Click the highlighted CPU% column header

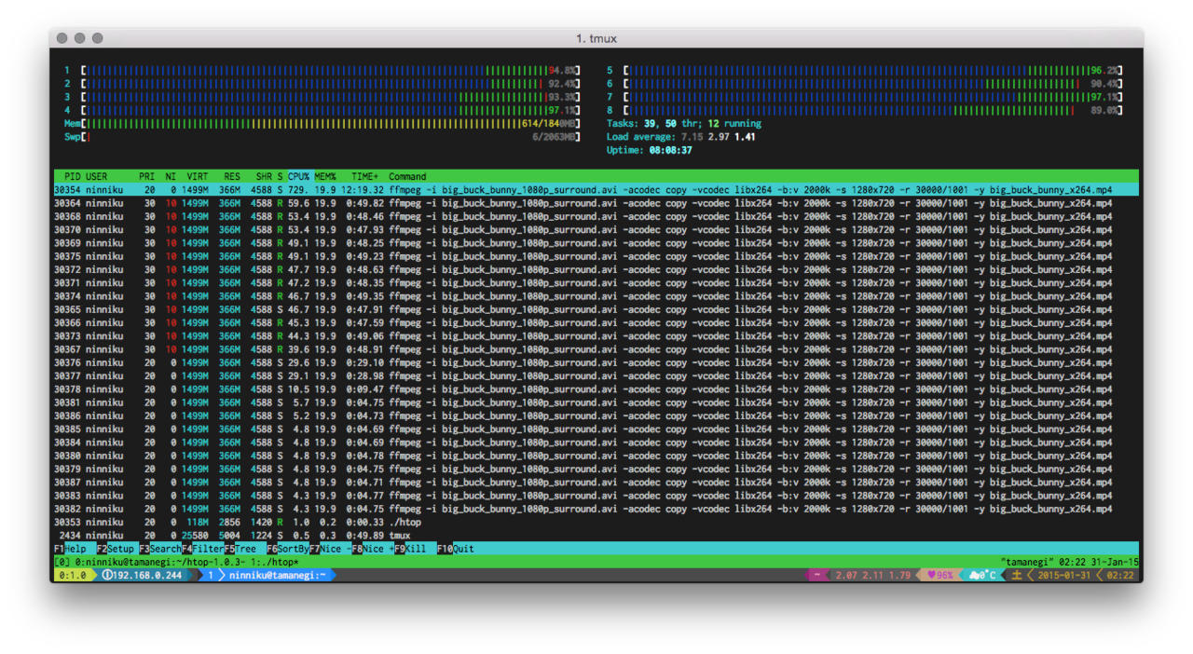point(298,176)
